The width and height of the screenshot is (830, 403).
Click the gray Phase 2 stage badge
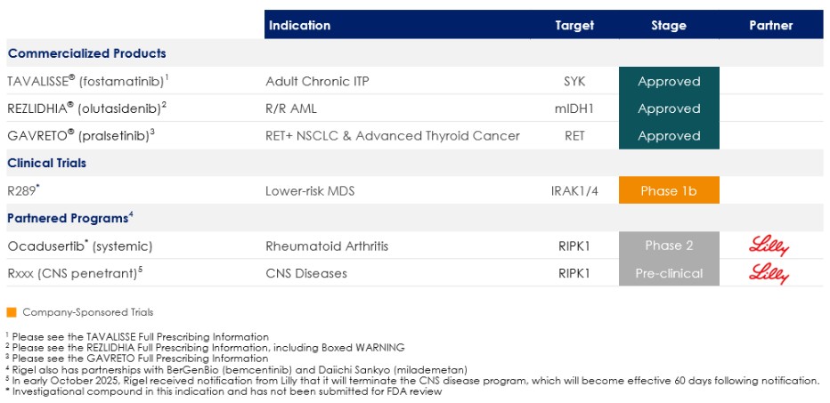pos(669,246)
